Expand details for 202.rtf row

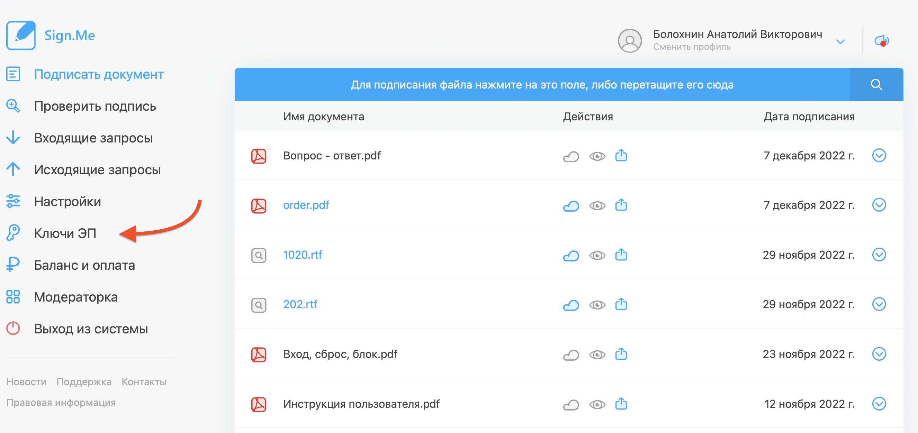coord(879,304)
